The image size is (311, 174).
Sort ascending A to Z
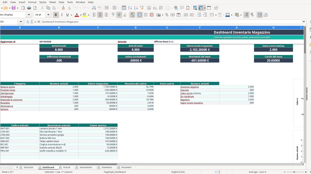pyautogui.click(x=130, y=8)
